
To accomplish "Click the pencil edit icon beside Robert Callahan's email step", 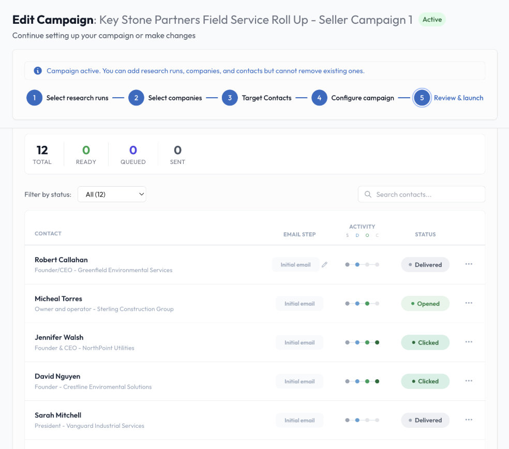I will [x=324, y=265].
